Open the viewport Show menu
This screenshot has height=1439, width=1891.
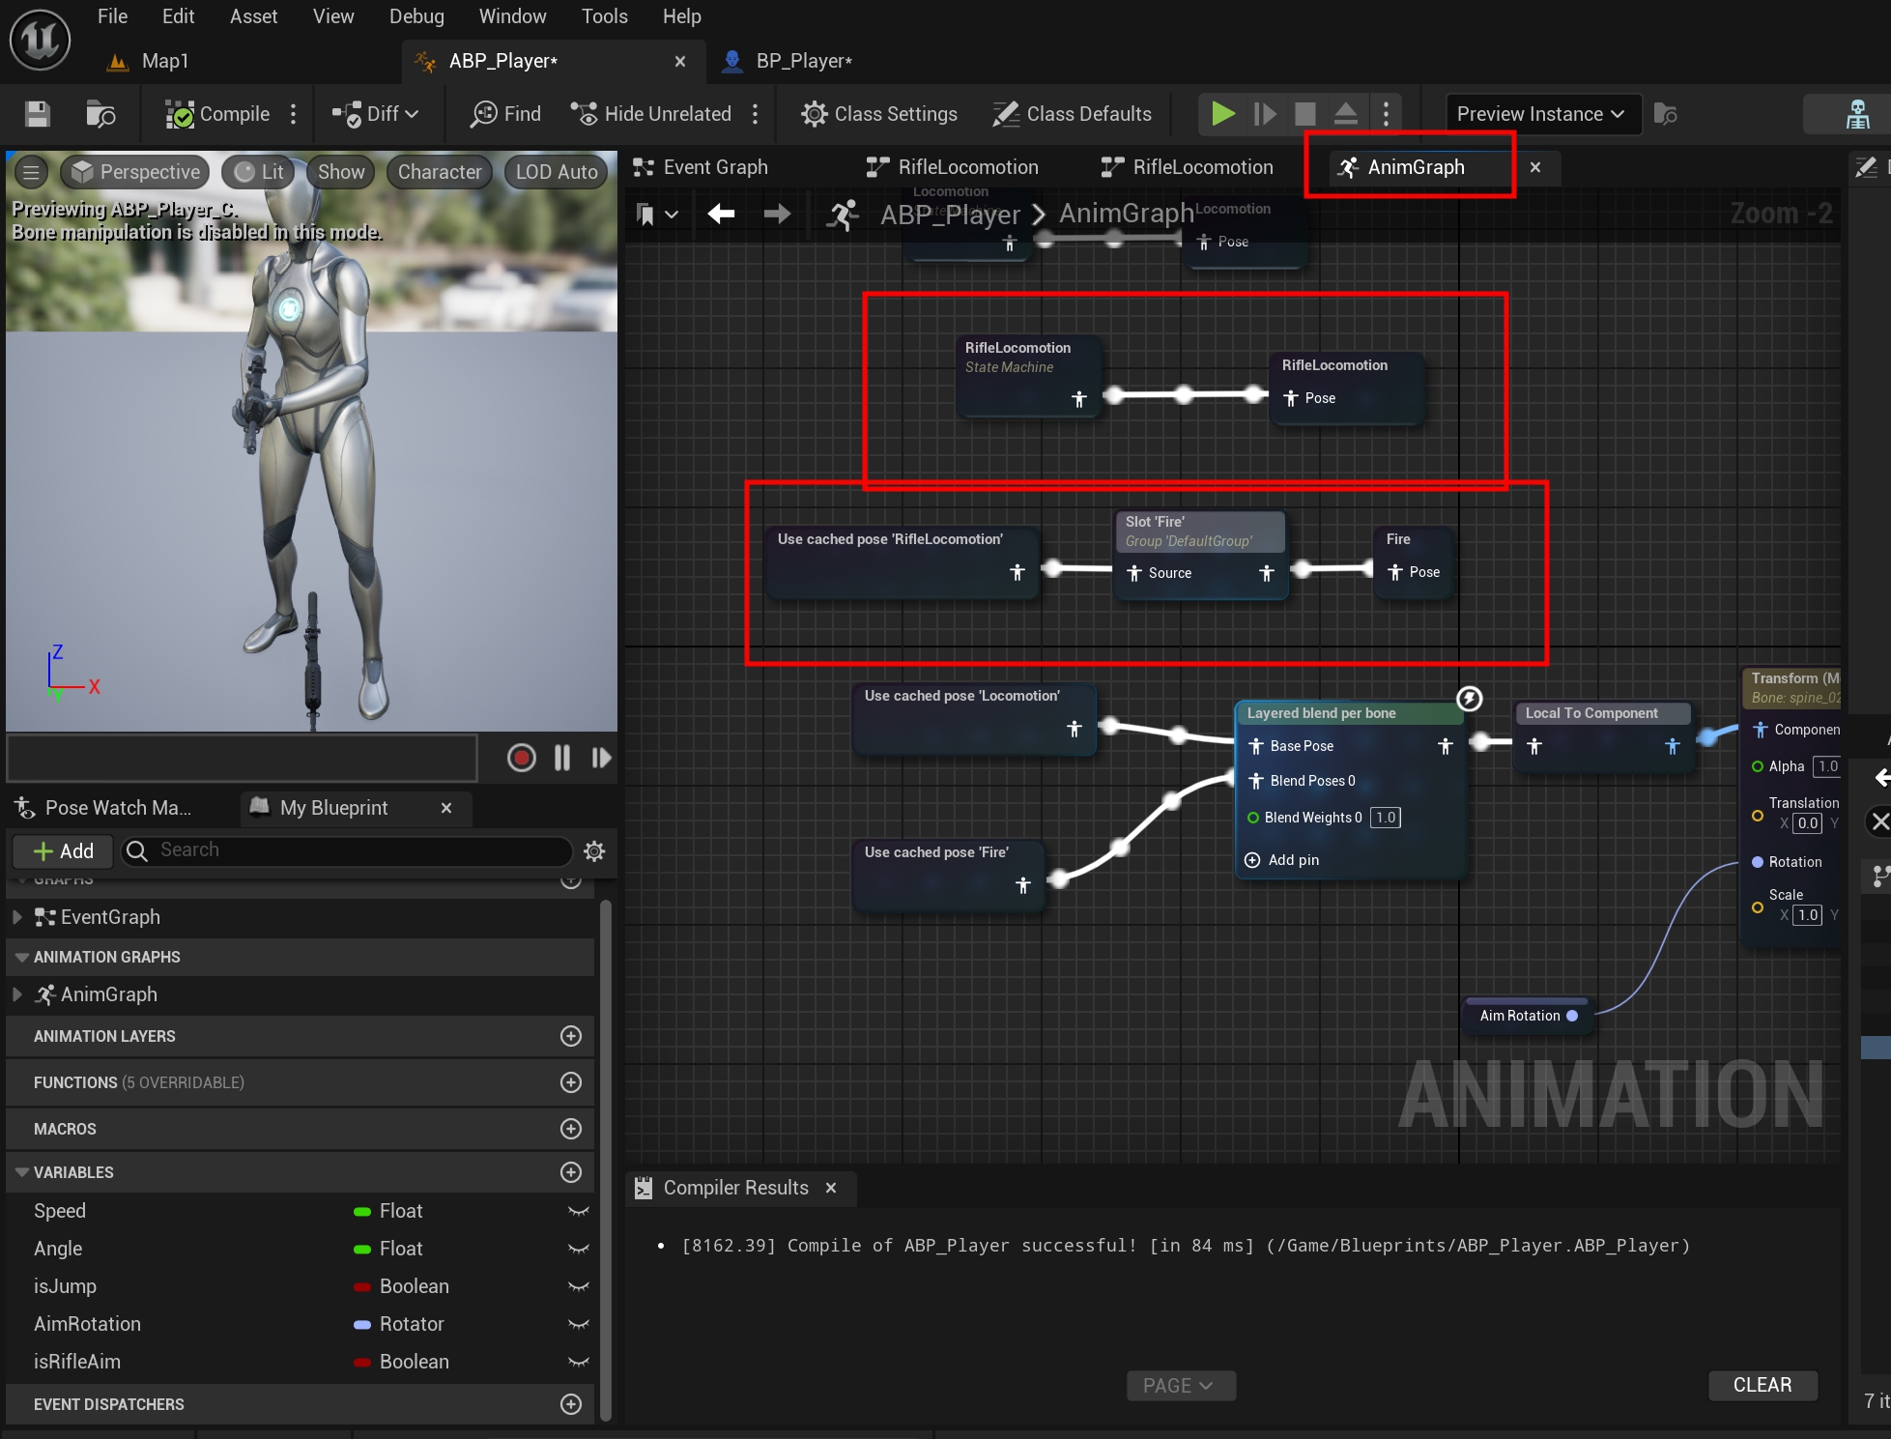[x=341, y=172]
